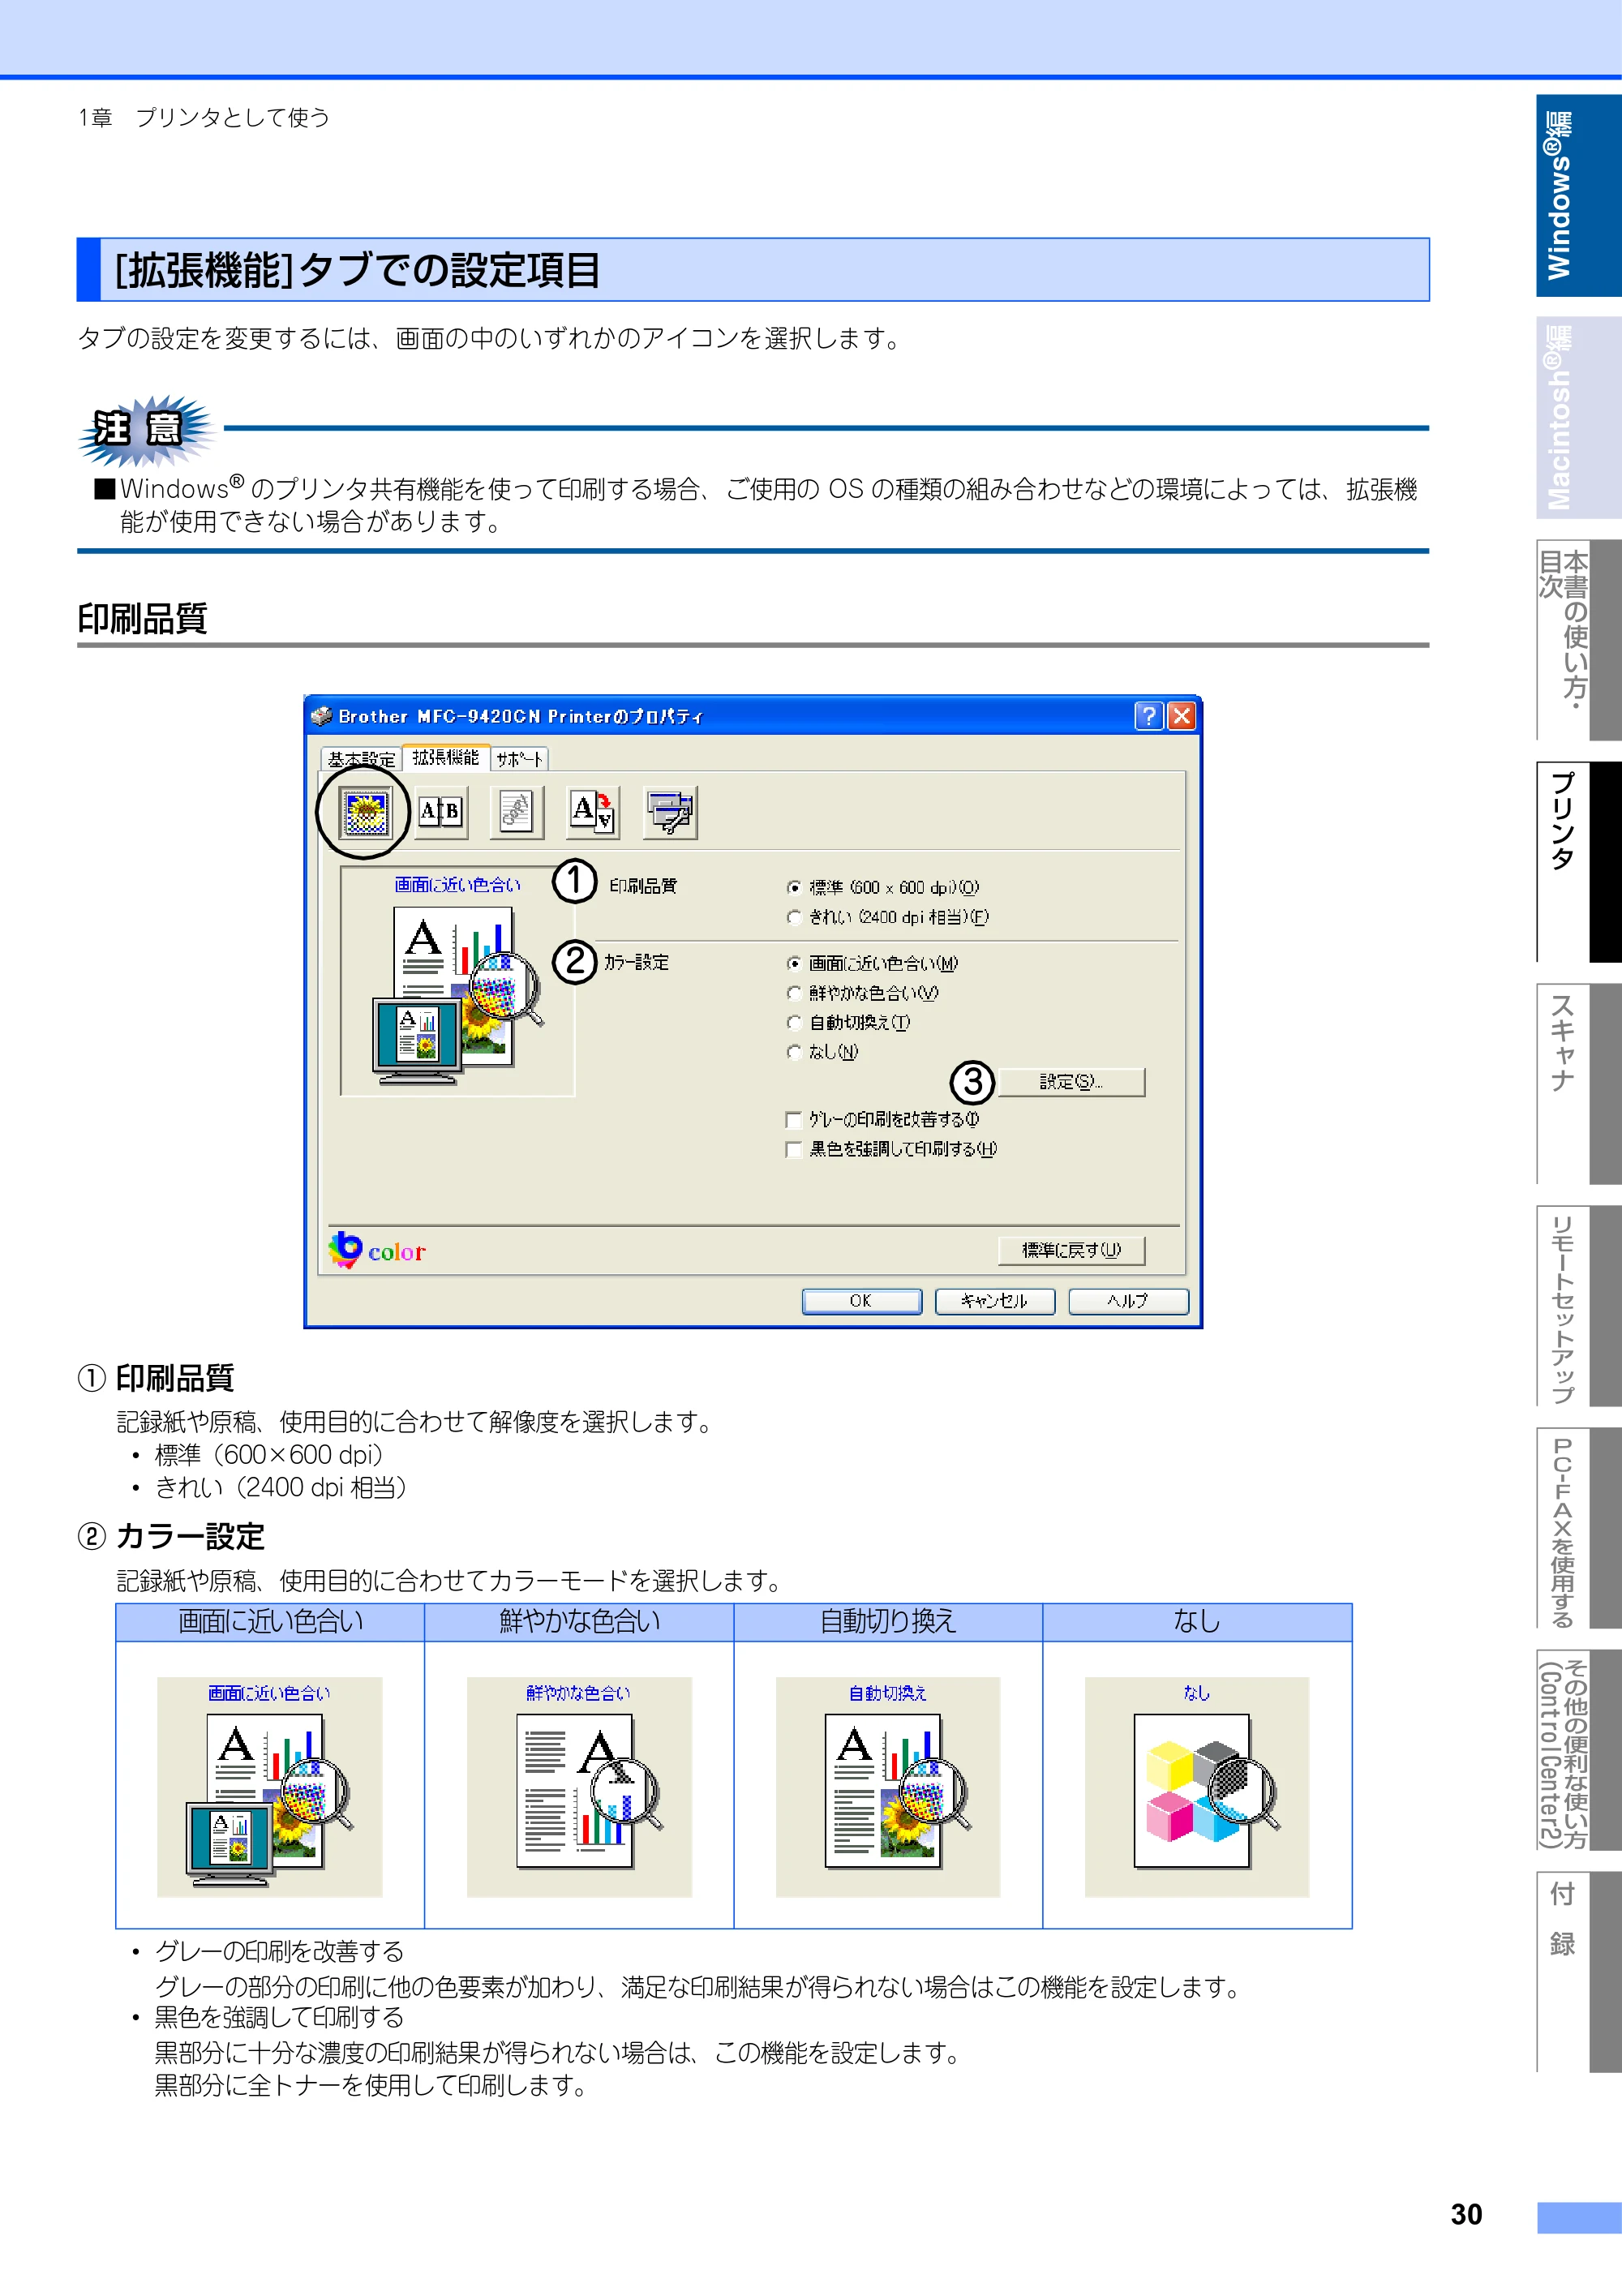Switch to the 基本設定 tab
Screen dimensions: 1622x2296
(x=361, y=760)
